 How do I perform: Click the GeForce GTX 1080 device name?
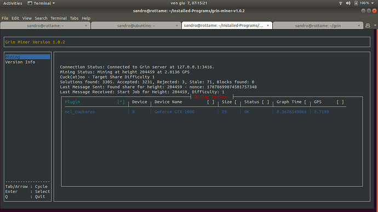[174, 112]
